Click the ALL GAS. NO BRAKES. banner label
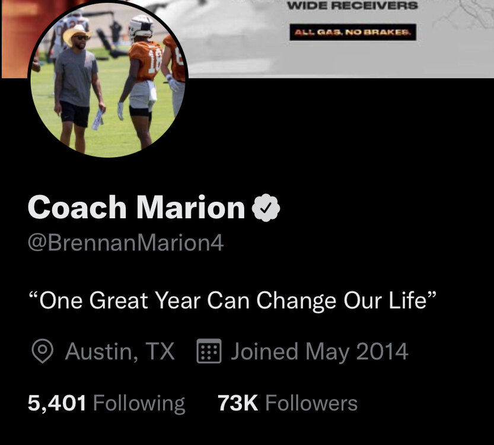Image resolution: width=494 pixels, height=445 pixels. (x=353, y=32)
